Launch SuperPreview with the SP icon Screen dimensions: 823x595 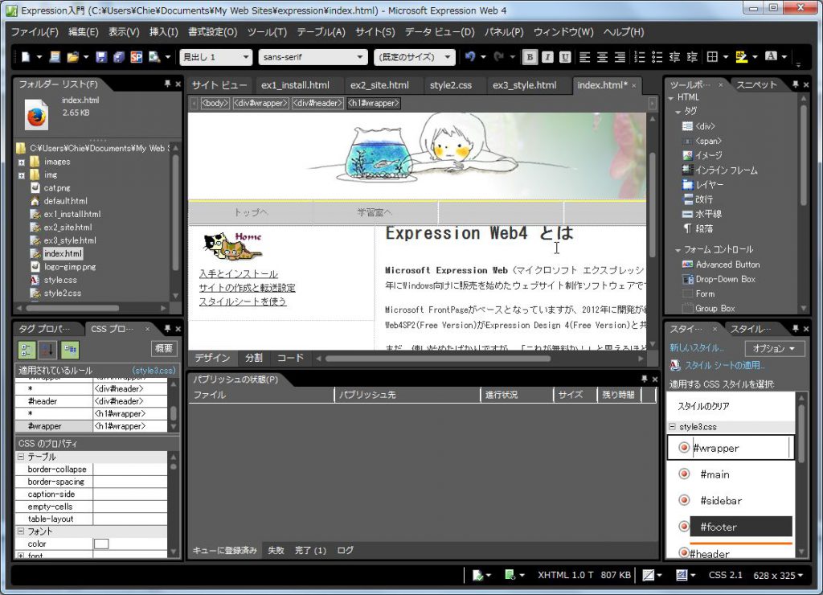(x=137, y=57)
